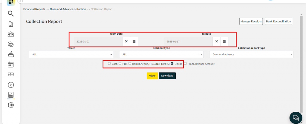Open the chat bubbles icon in sidebar
Viewport: 306px width, 124px height.
(x=11, y=44)
